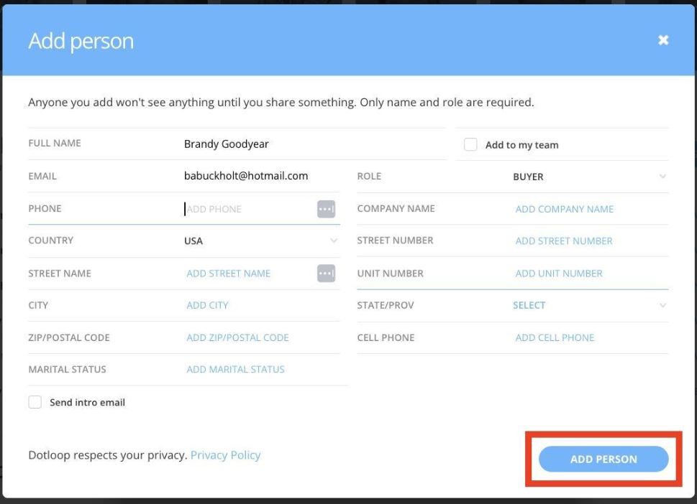Click the MARITAL STATUS label
This screenshot has width=697, height=504.
pyautogui.click(x=67, y=370)
